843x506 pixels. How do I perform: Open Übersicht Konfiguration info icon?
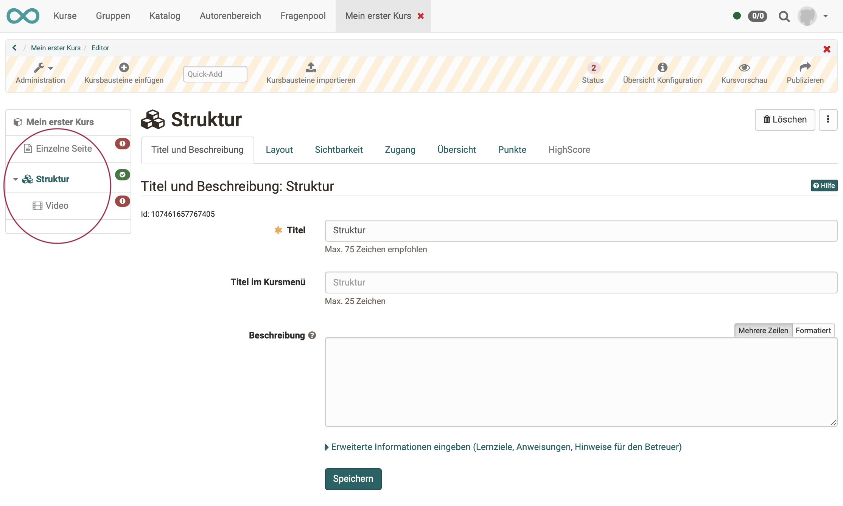coord(662,68)
